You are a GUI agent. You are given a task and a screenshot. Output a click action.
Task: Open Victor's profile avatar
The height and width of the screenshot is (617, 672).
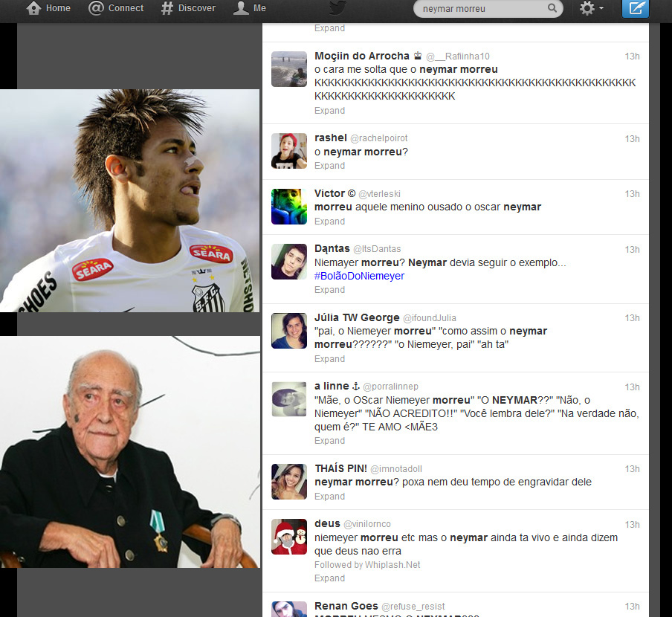coord(289,207)
